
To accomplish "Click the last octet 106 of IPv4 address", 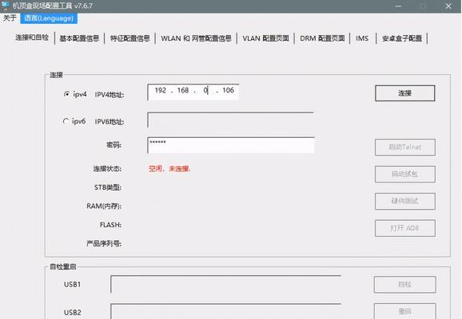I will (x=228, y=90).
